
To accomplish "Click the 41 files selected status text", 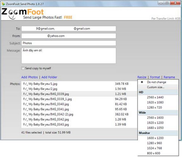I will click(31, 133).
